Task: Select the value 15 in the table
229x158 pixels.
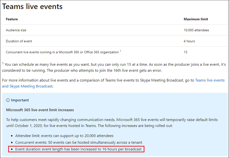Action: point(185,52)
